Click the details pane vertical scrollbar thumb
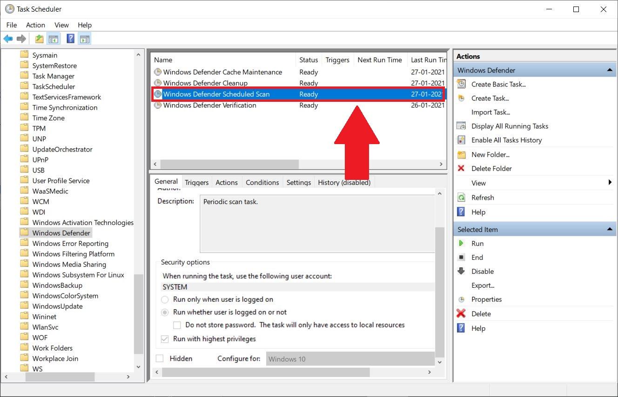The width and height of the screenshot is (618, 397). (x=440, y=293)
